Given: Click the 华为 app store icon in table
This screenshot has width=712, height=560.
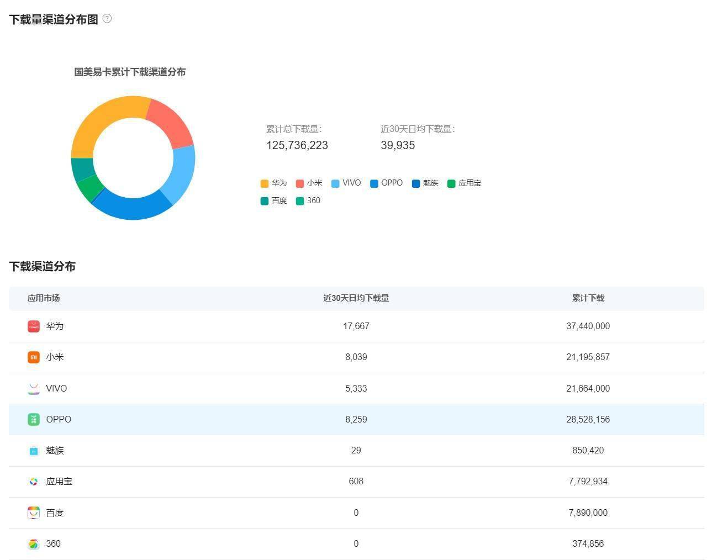Looking at the screenshot, I should coord(34,326).
